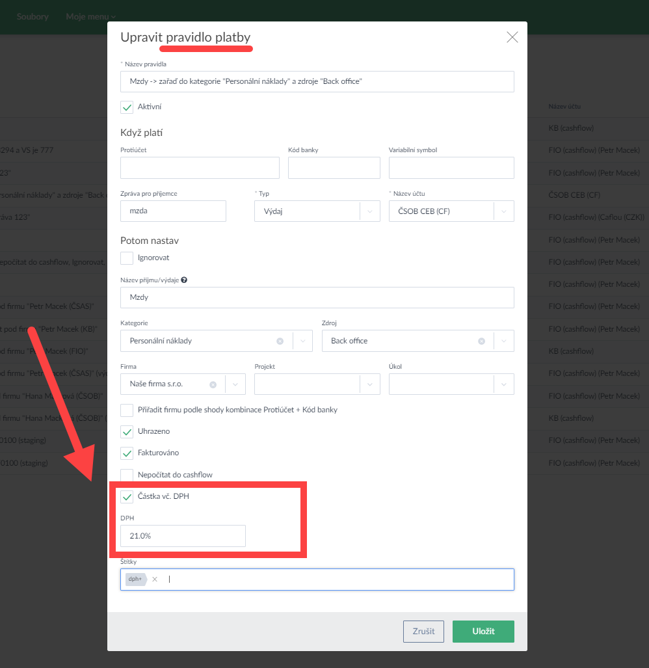This screenshot has height=668, width=649.
Task: Clear the Firma Naše firma s.r.o. selection
Action: click(213, 384)
